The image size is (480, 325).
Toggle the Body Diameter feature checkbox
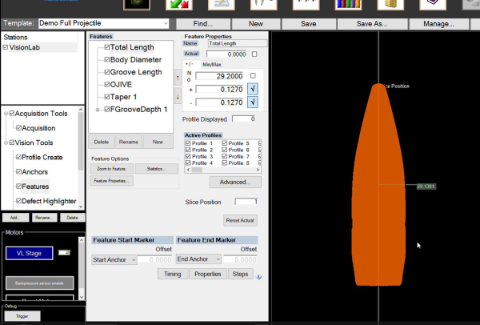(x=106, y=59)
